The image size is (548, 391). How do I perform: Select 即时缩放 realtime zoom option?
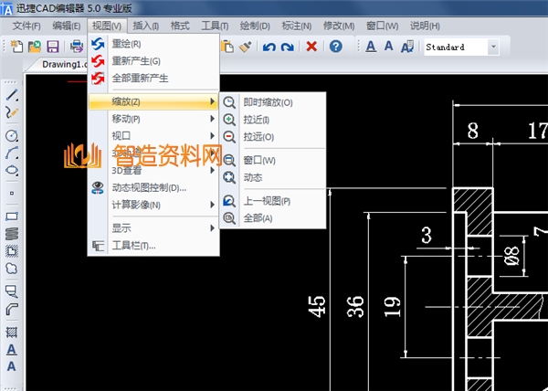[268, 102]
